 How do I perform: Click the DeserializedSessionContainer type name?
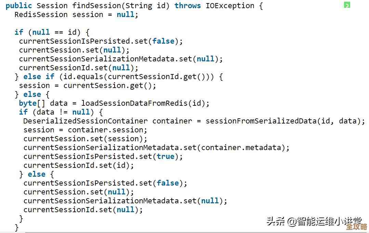[x=85, y=121]
